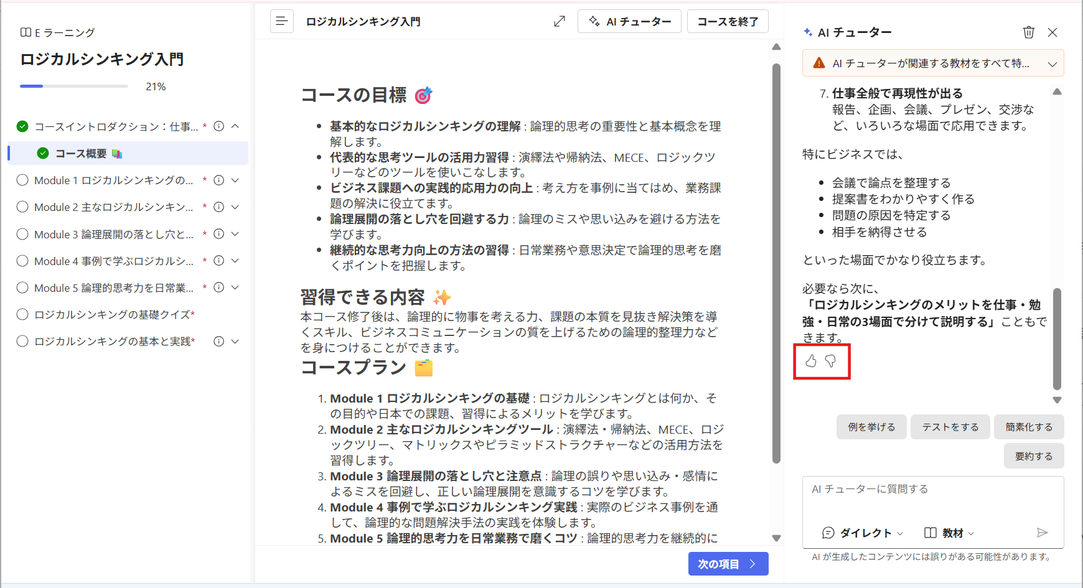Go to 次の項目

pyautogui.click(x=728, y=564)
